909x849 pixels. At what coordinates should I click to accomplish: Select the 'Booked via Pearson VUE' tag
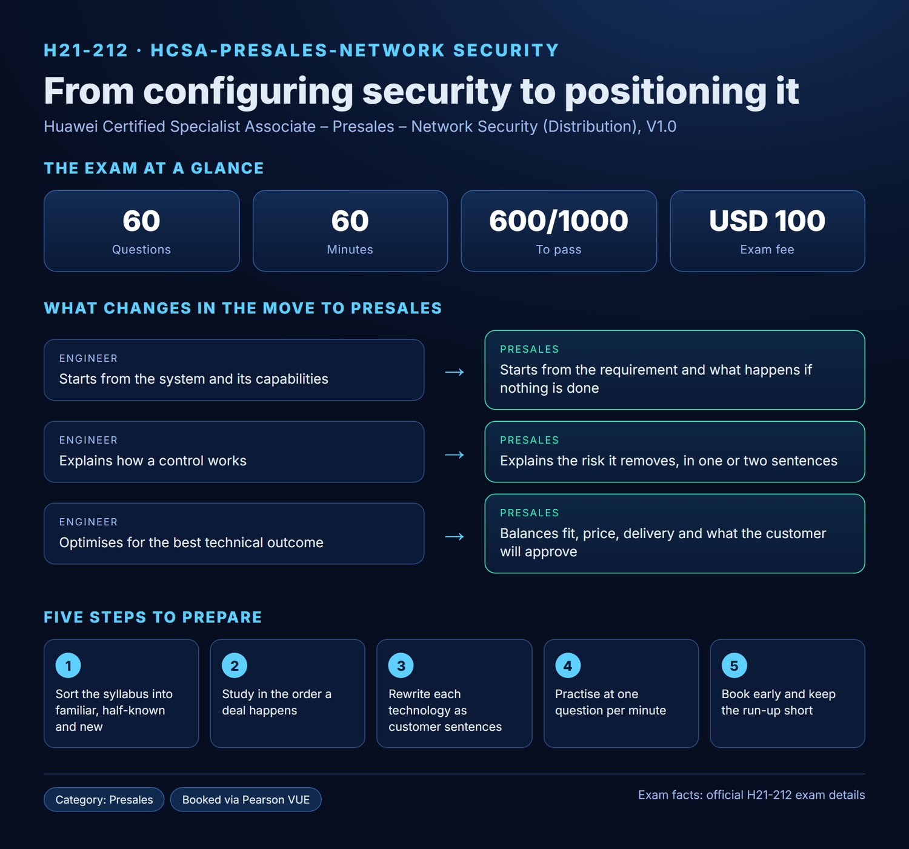(246, 799)
